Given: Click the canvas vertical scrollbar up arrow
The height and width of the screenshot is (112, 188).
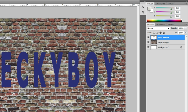Looking at the screenshot, I should (138, 5).
